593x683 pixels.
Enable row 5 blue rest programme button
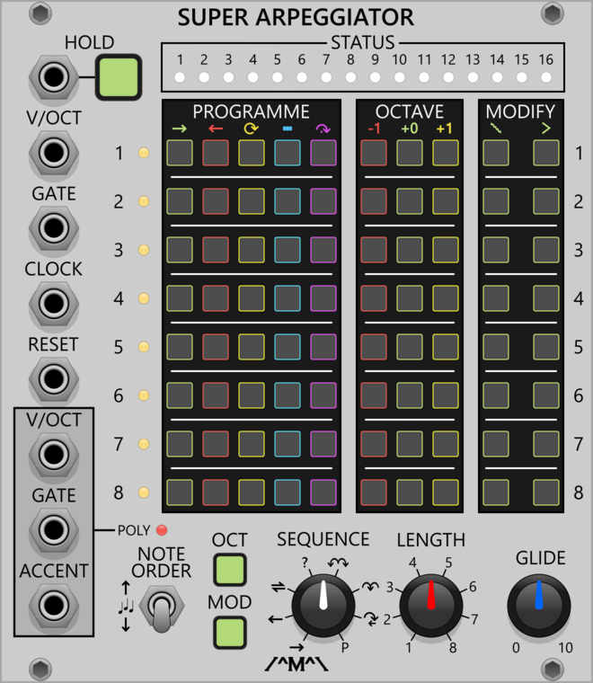pyautogui.click(x=288, y=347)
